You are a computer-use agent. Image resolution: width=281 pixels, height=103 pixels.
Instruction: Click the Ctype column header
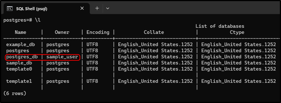pos(237,33)
